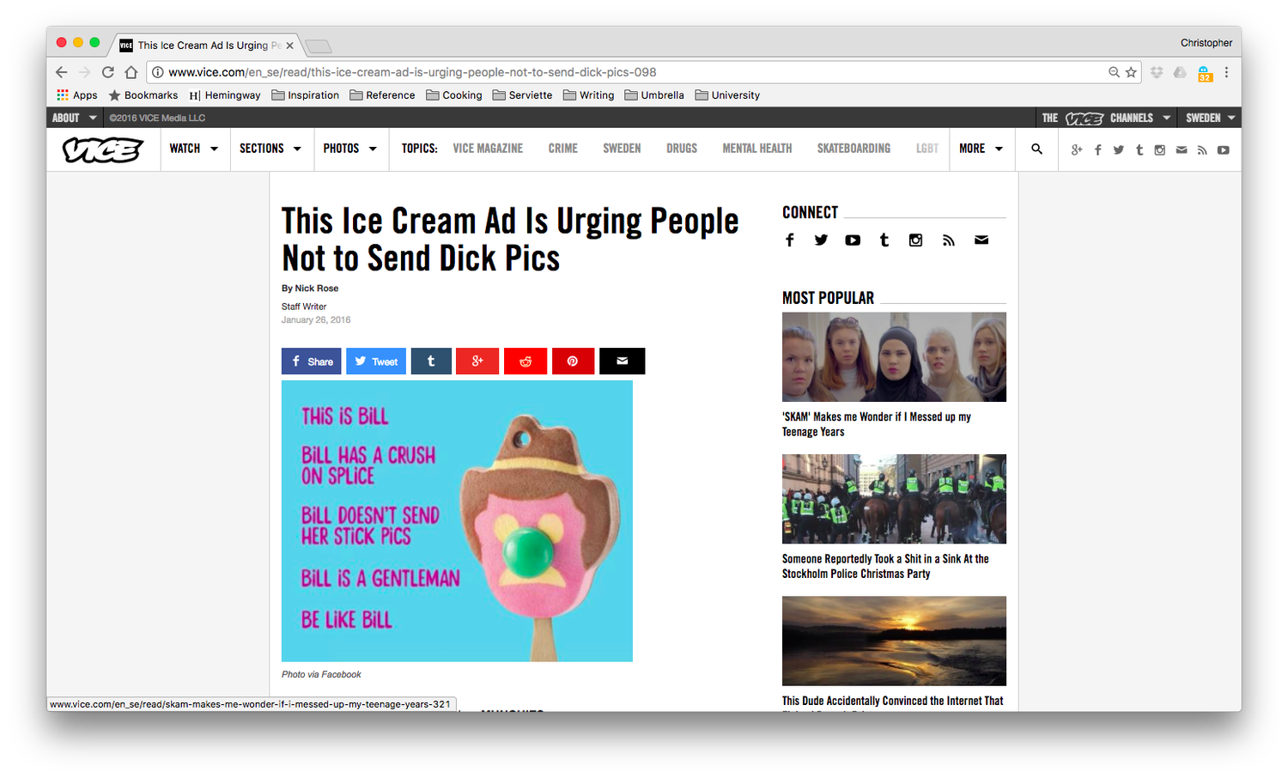
Task: Open the Inspiration bookmarks folder
Action: click(305, 95)
